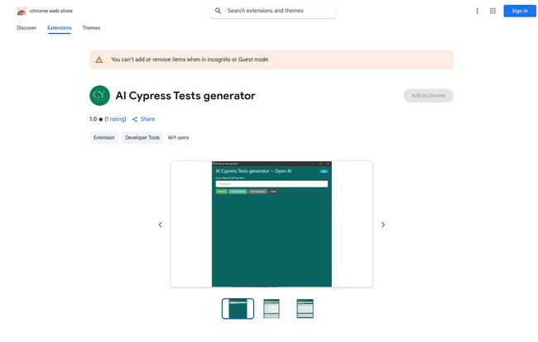The height and width of the screenshot is (342, 538).
Task: Click the rating star icon
Action: click(x=100, y=119)
